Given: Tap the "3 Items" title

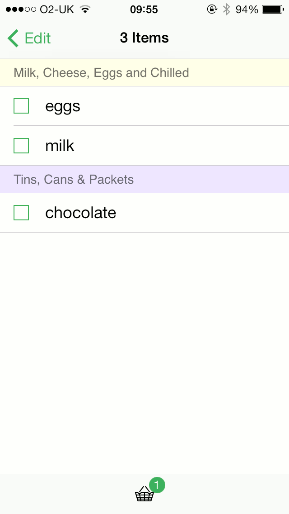Looking at the screenshot, I should [x=144, y=38].
